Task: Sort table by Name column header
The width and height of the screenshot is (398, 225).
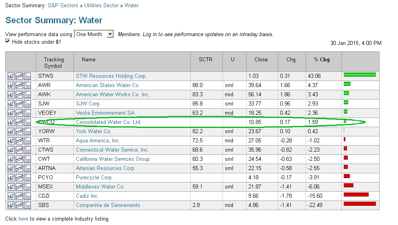Action: (89, 59)
